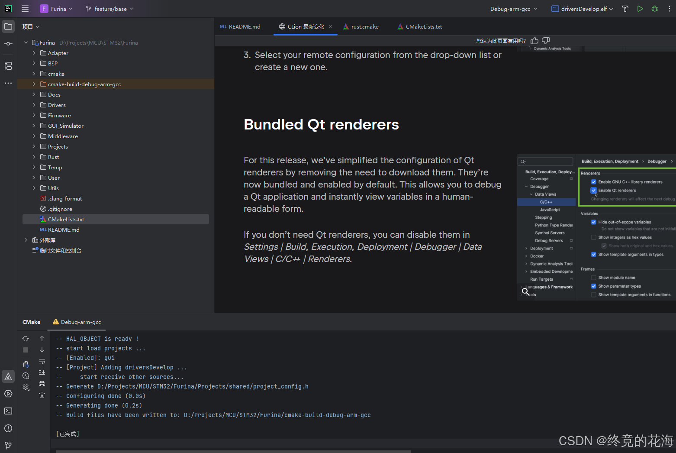The image size is (676, 453).
Task: Reload the CMake project
Action: (26, 339)
